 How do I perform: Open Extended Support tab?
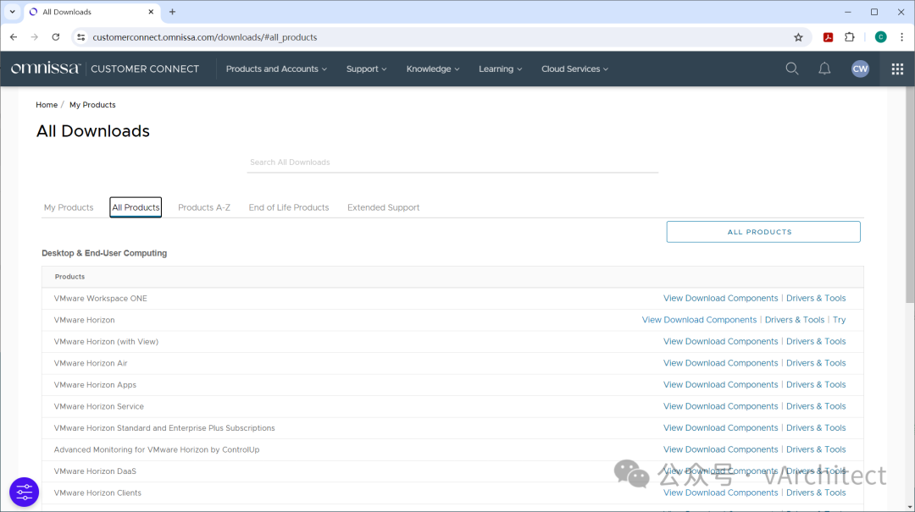click(x=384, y=207)
